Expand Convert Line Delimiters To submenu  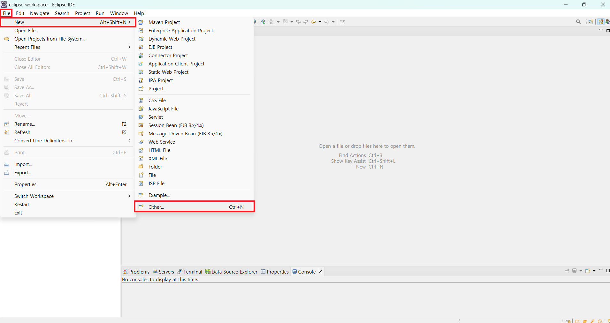click(129, 140)
